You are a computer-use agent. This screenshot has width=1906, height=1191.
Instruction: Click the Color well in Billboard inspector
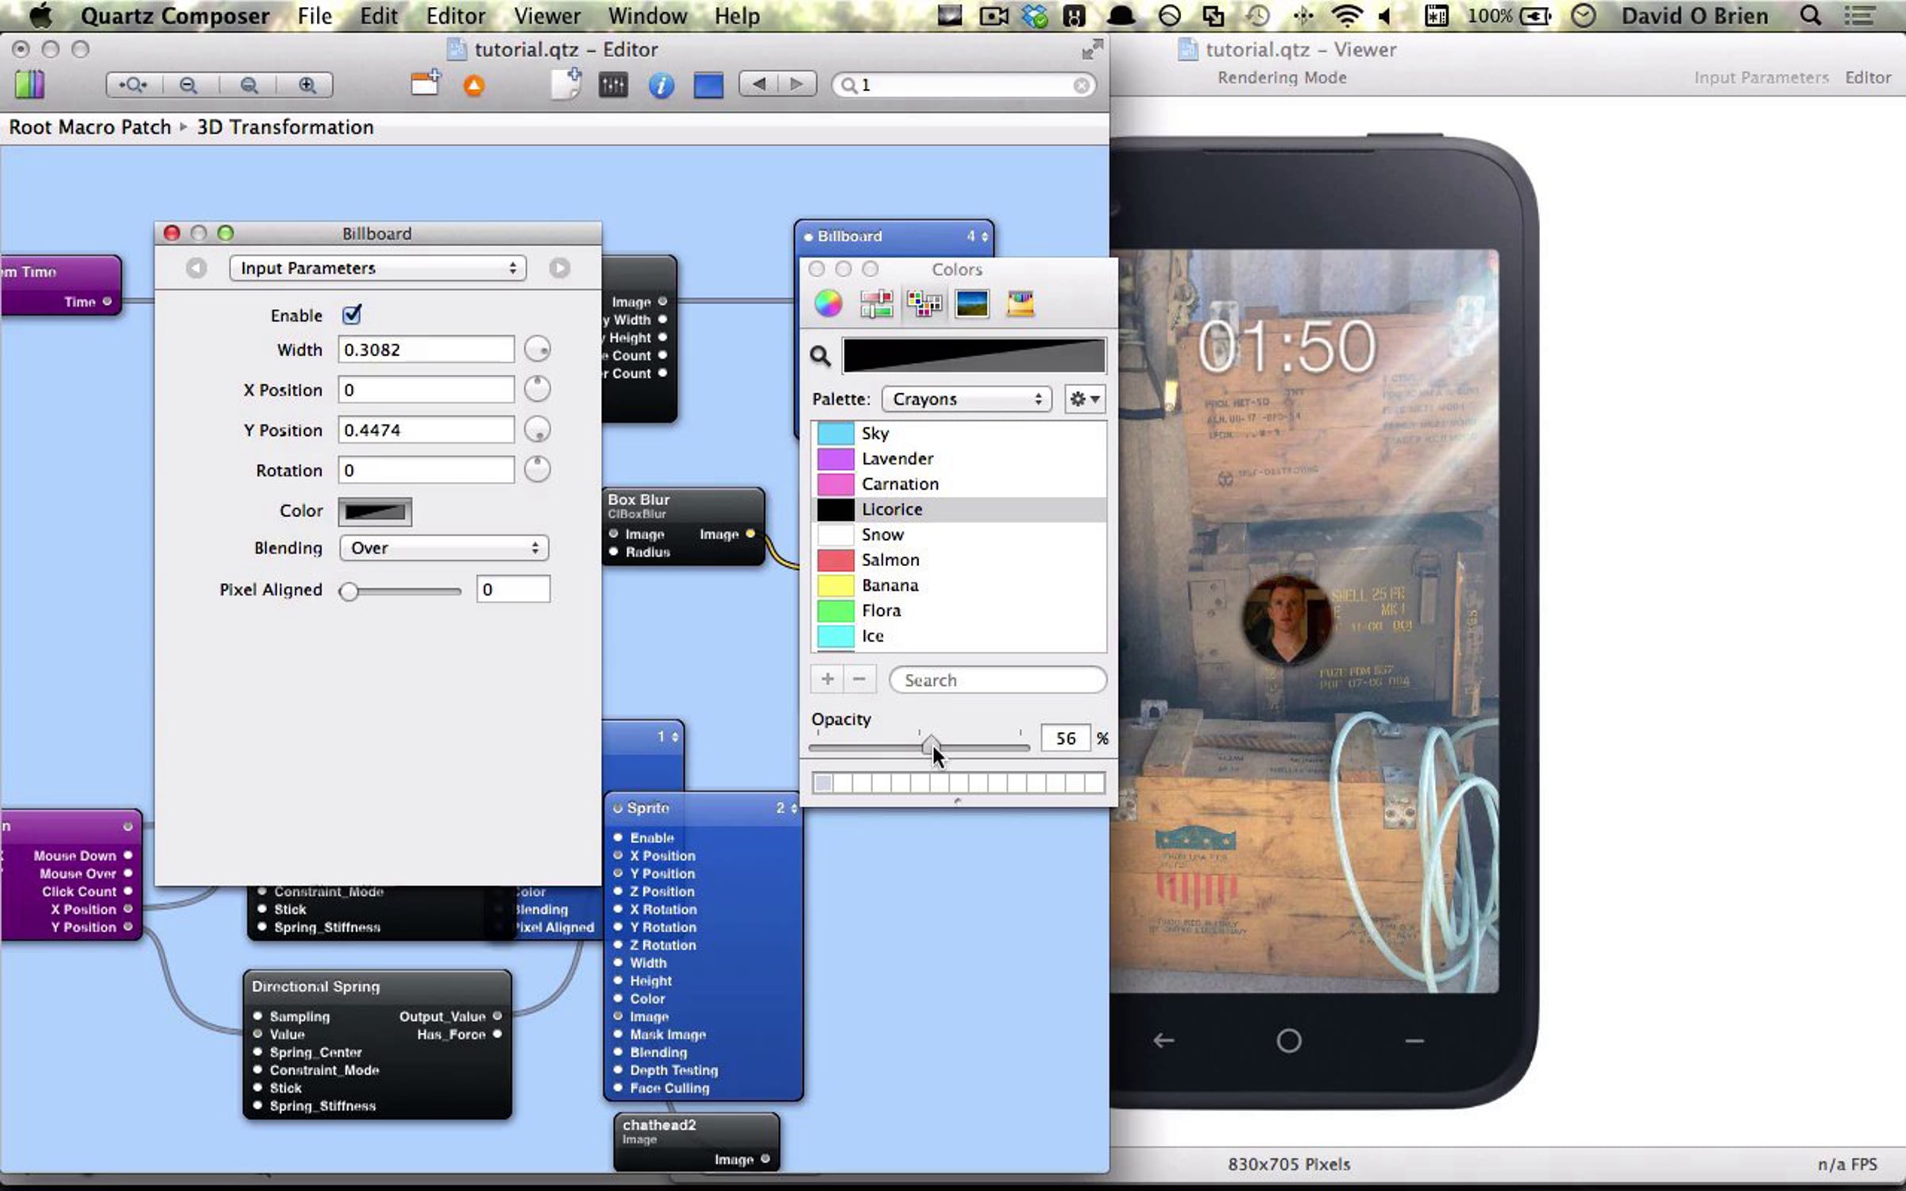(x=375, y=512)
